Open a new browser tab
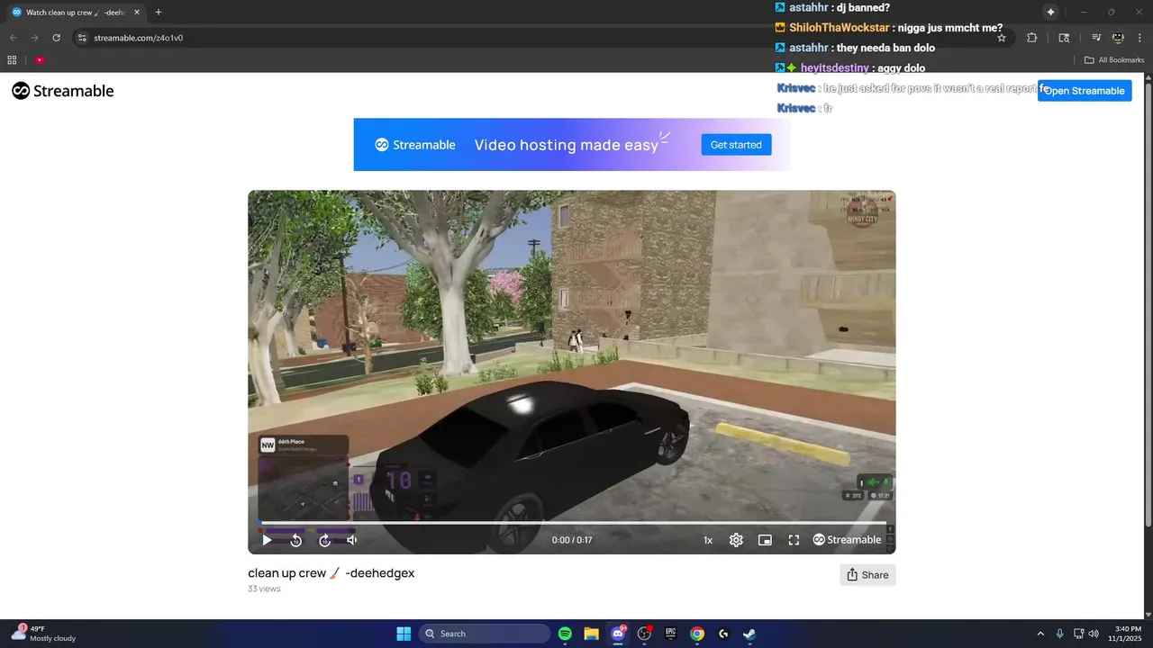 tap(159, 13)
